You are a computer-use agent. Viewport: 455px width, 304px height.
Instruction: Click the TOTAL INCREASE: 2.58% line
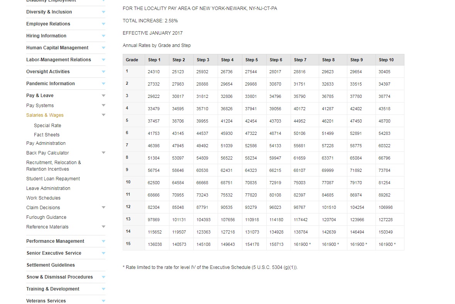150,21
